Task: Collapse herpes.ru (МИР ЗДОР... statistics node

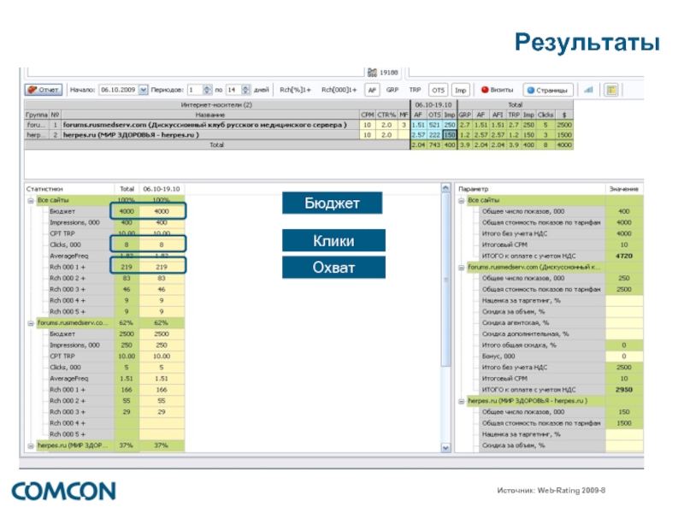Action: [31, 445]
